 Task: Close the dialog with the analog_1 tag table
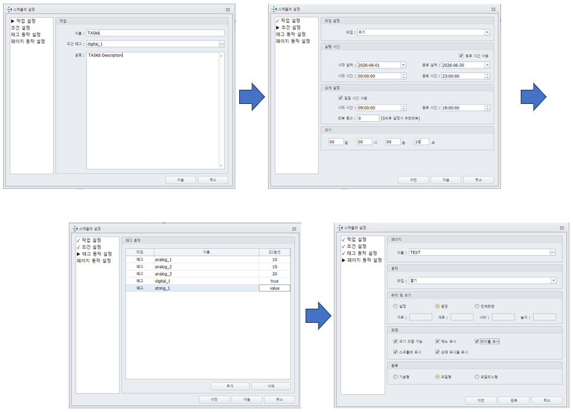click(294, 229)
